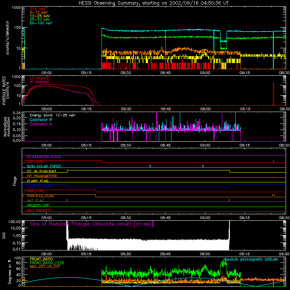This screenshot has height=290, width=290.
Task: Click the HI channel legend label
Action: click(x=39, y=82)
